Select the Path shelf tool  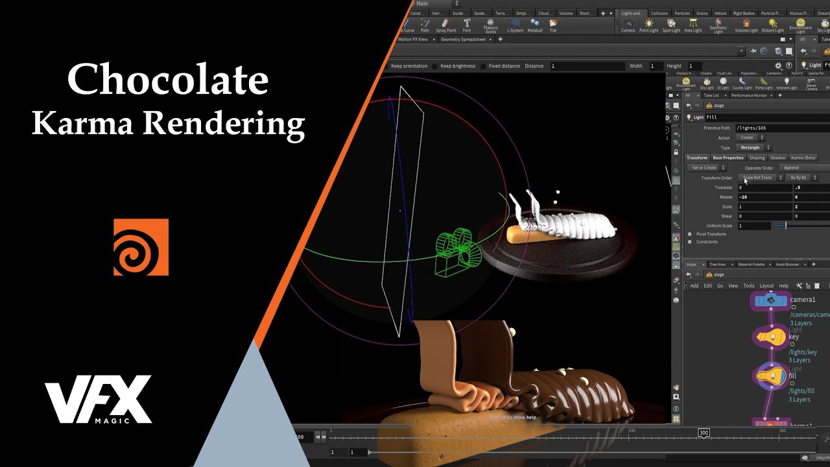(x=425, y=25)
